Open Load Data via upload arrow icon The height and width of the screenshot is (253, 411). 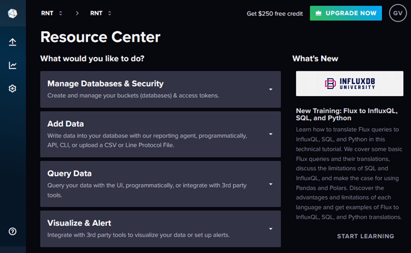coord(13,42)
